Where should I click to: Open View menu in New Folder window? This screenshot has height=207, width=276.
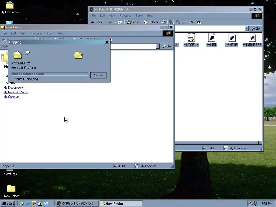[x=23, y=33]
